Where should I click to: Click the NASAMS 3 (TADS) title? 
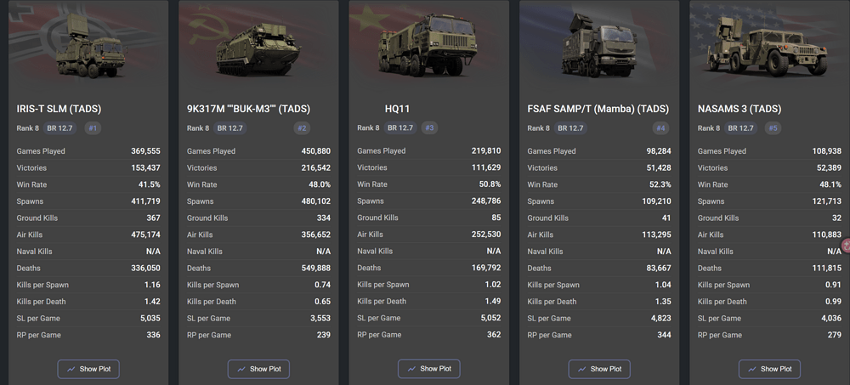739,109
